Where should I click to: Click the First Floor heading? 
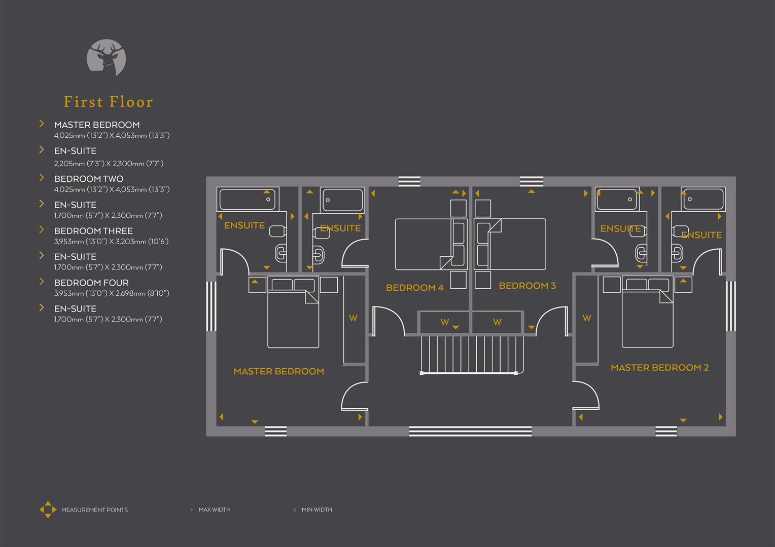click(x=108, y=101)
